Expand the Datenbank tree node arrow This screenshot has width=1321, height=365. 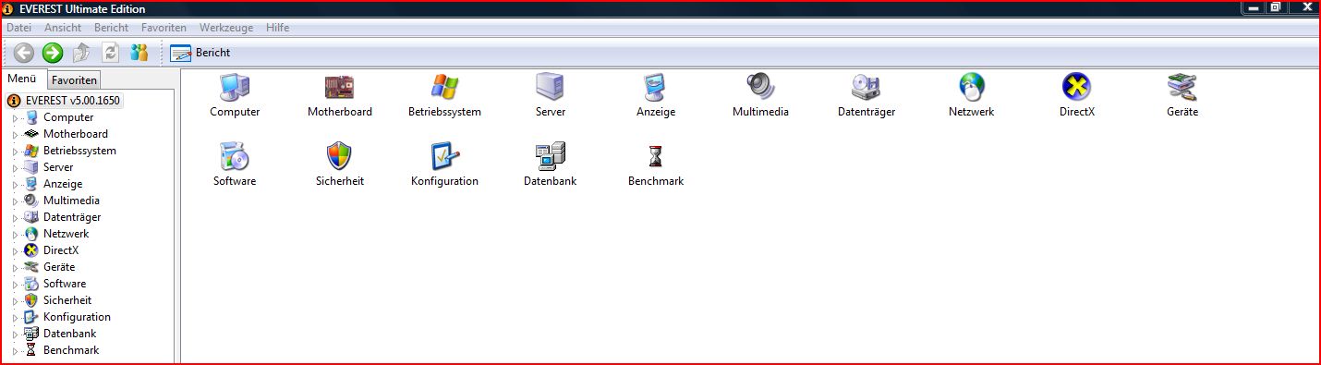(x=15, y=335)
